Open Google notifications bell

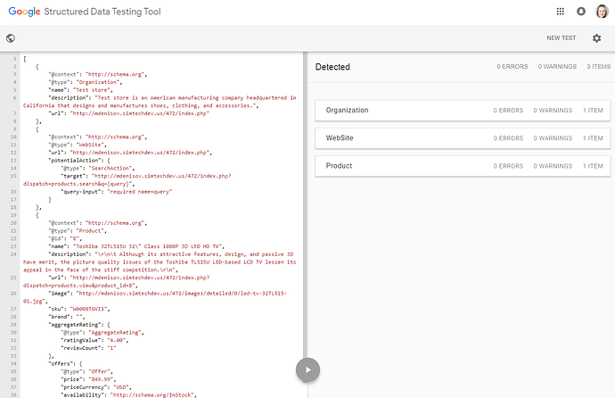coord(581,12)
